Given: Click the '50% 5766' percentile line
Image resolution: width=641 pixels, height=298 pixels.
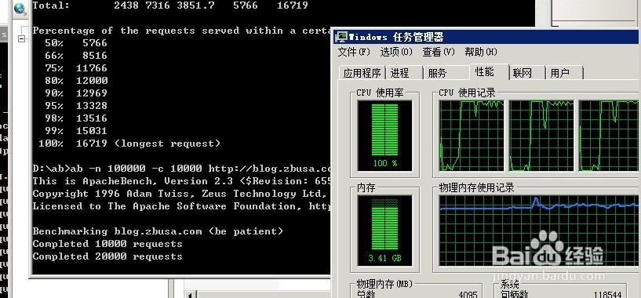Looking at the screenshot, I should [x=76, y=43].
